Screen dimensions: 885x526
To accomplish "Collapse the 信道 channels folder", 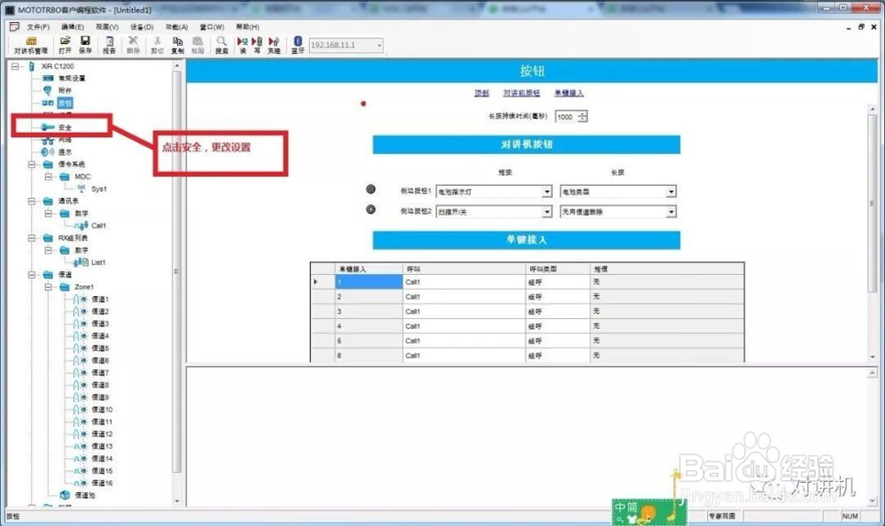I will click(32, 275).
